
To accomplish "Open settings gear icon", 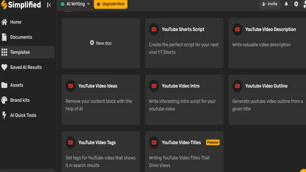I will click(296, 4).
